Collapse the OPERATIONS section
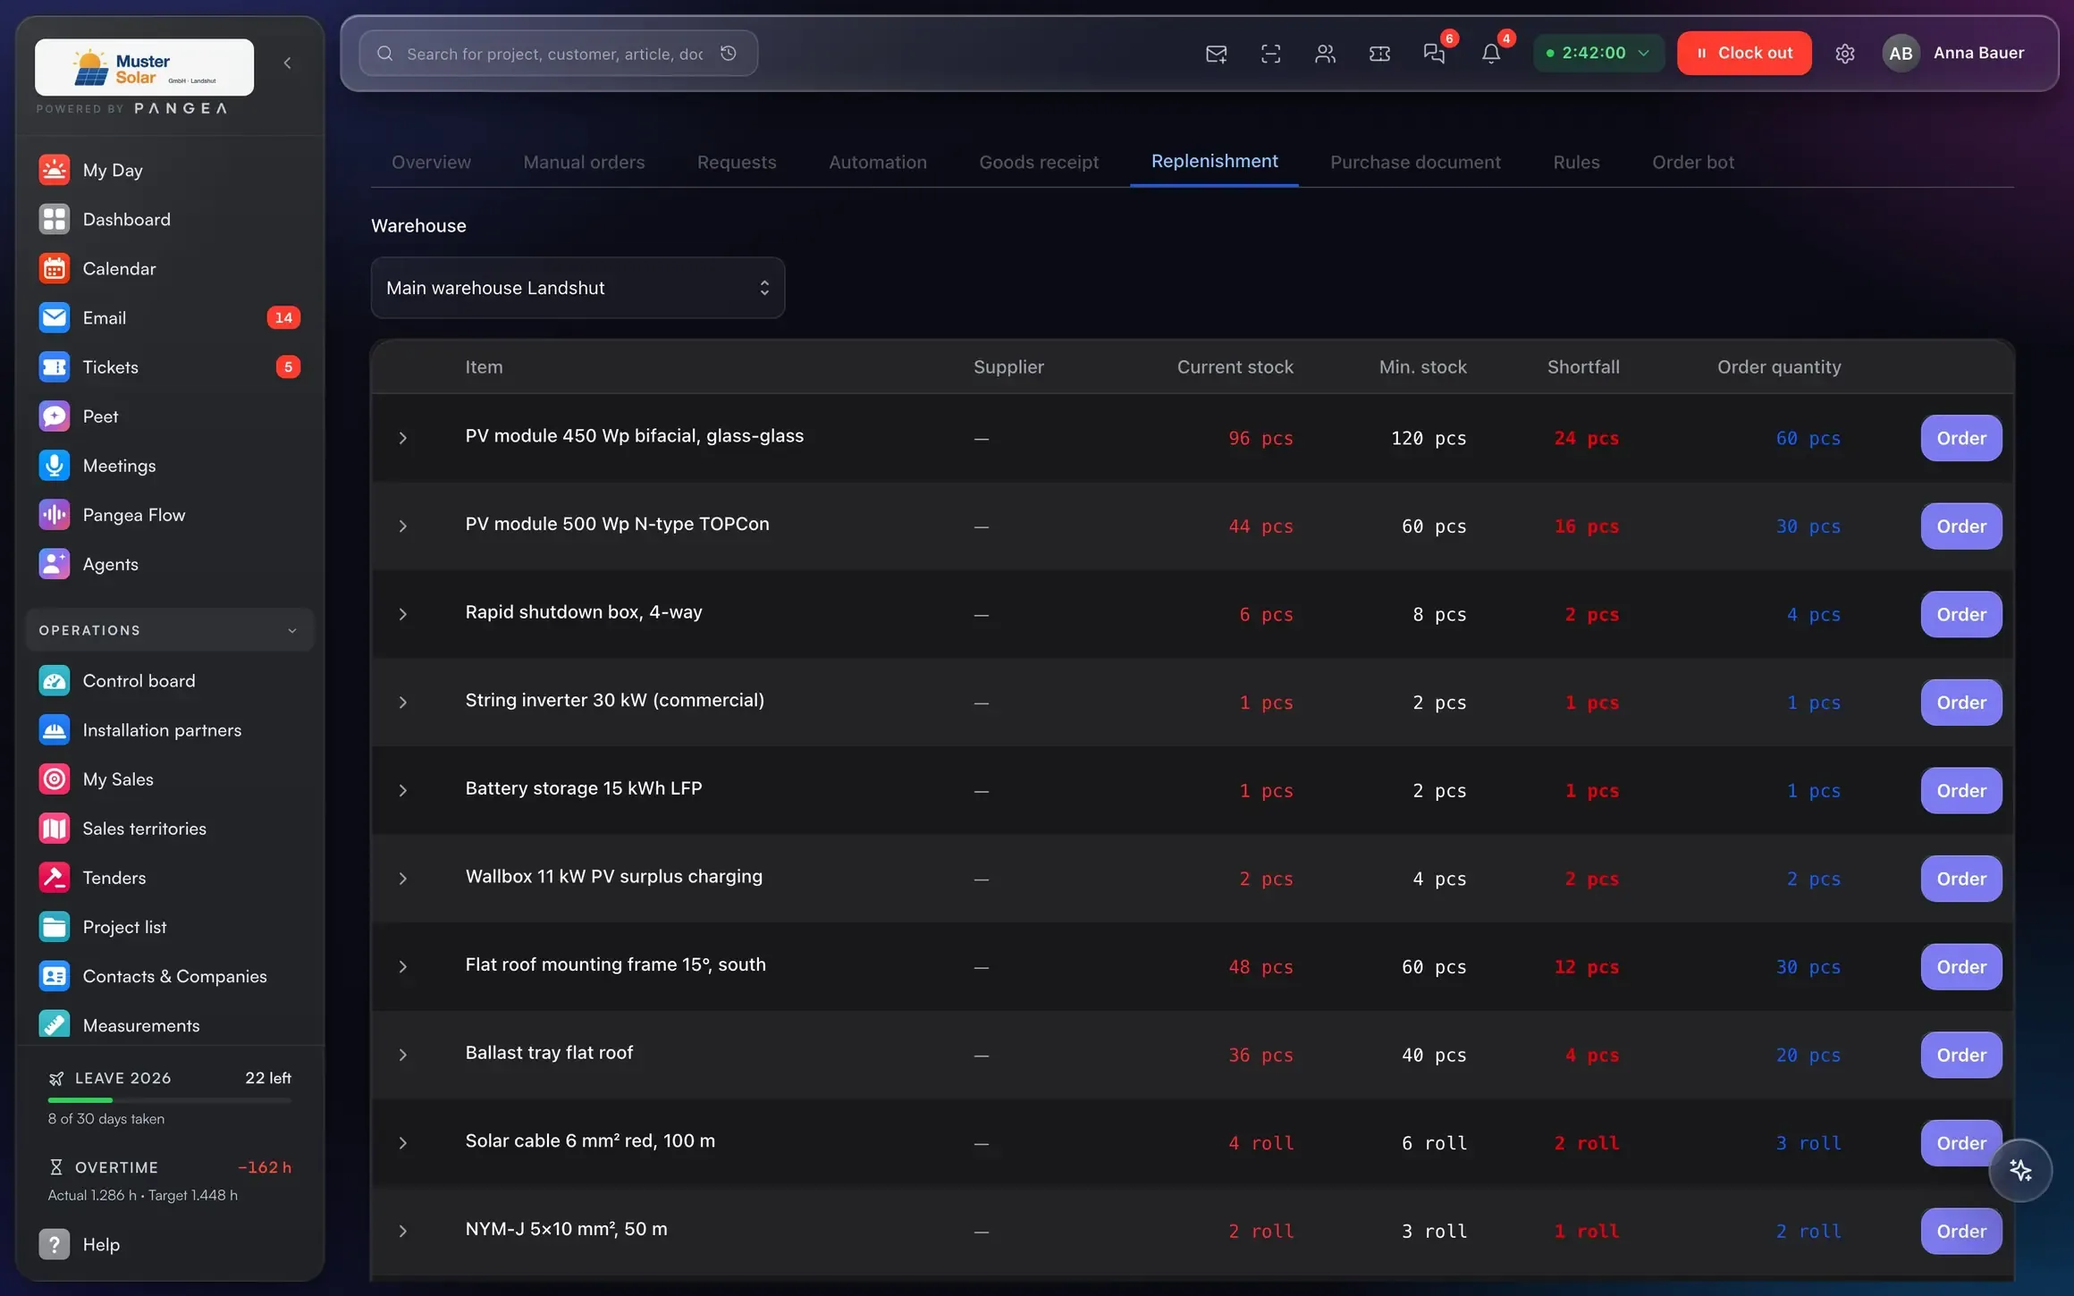The height and width of the screenshot is (1296, 2074). tap(170, 630)
